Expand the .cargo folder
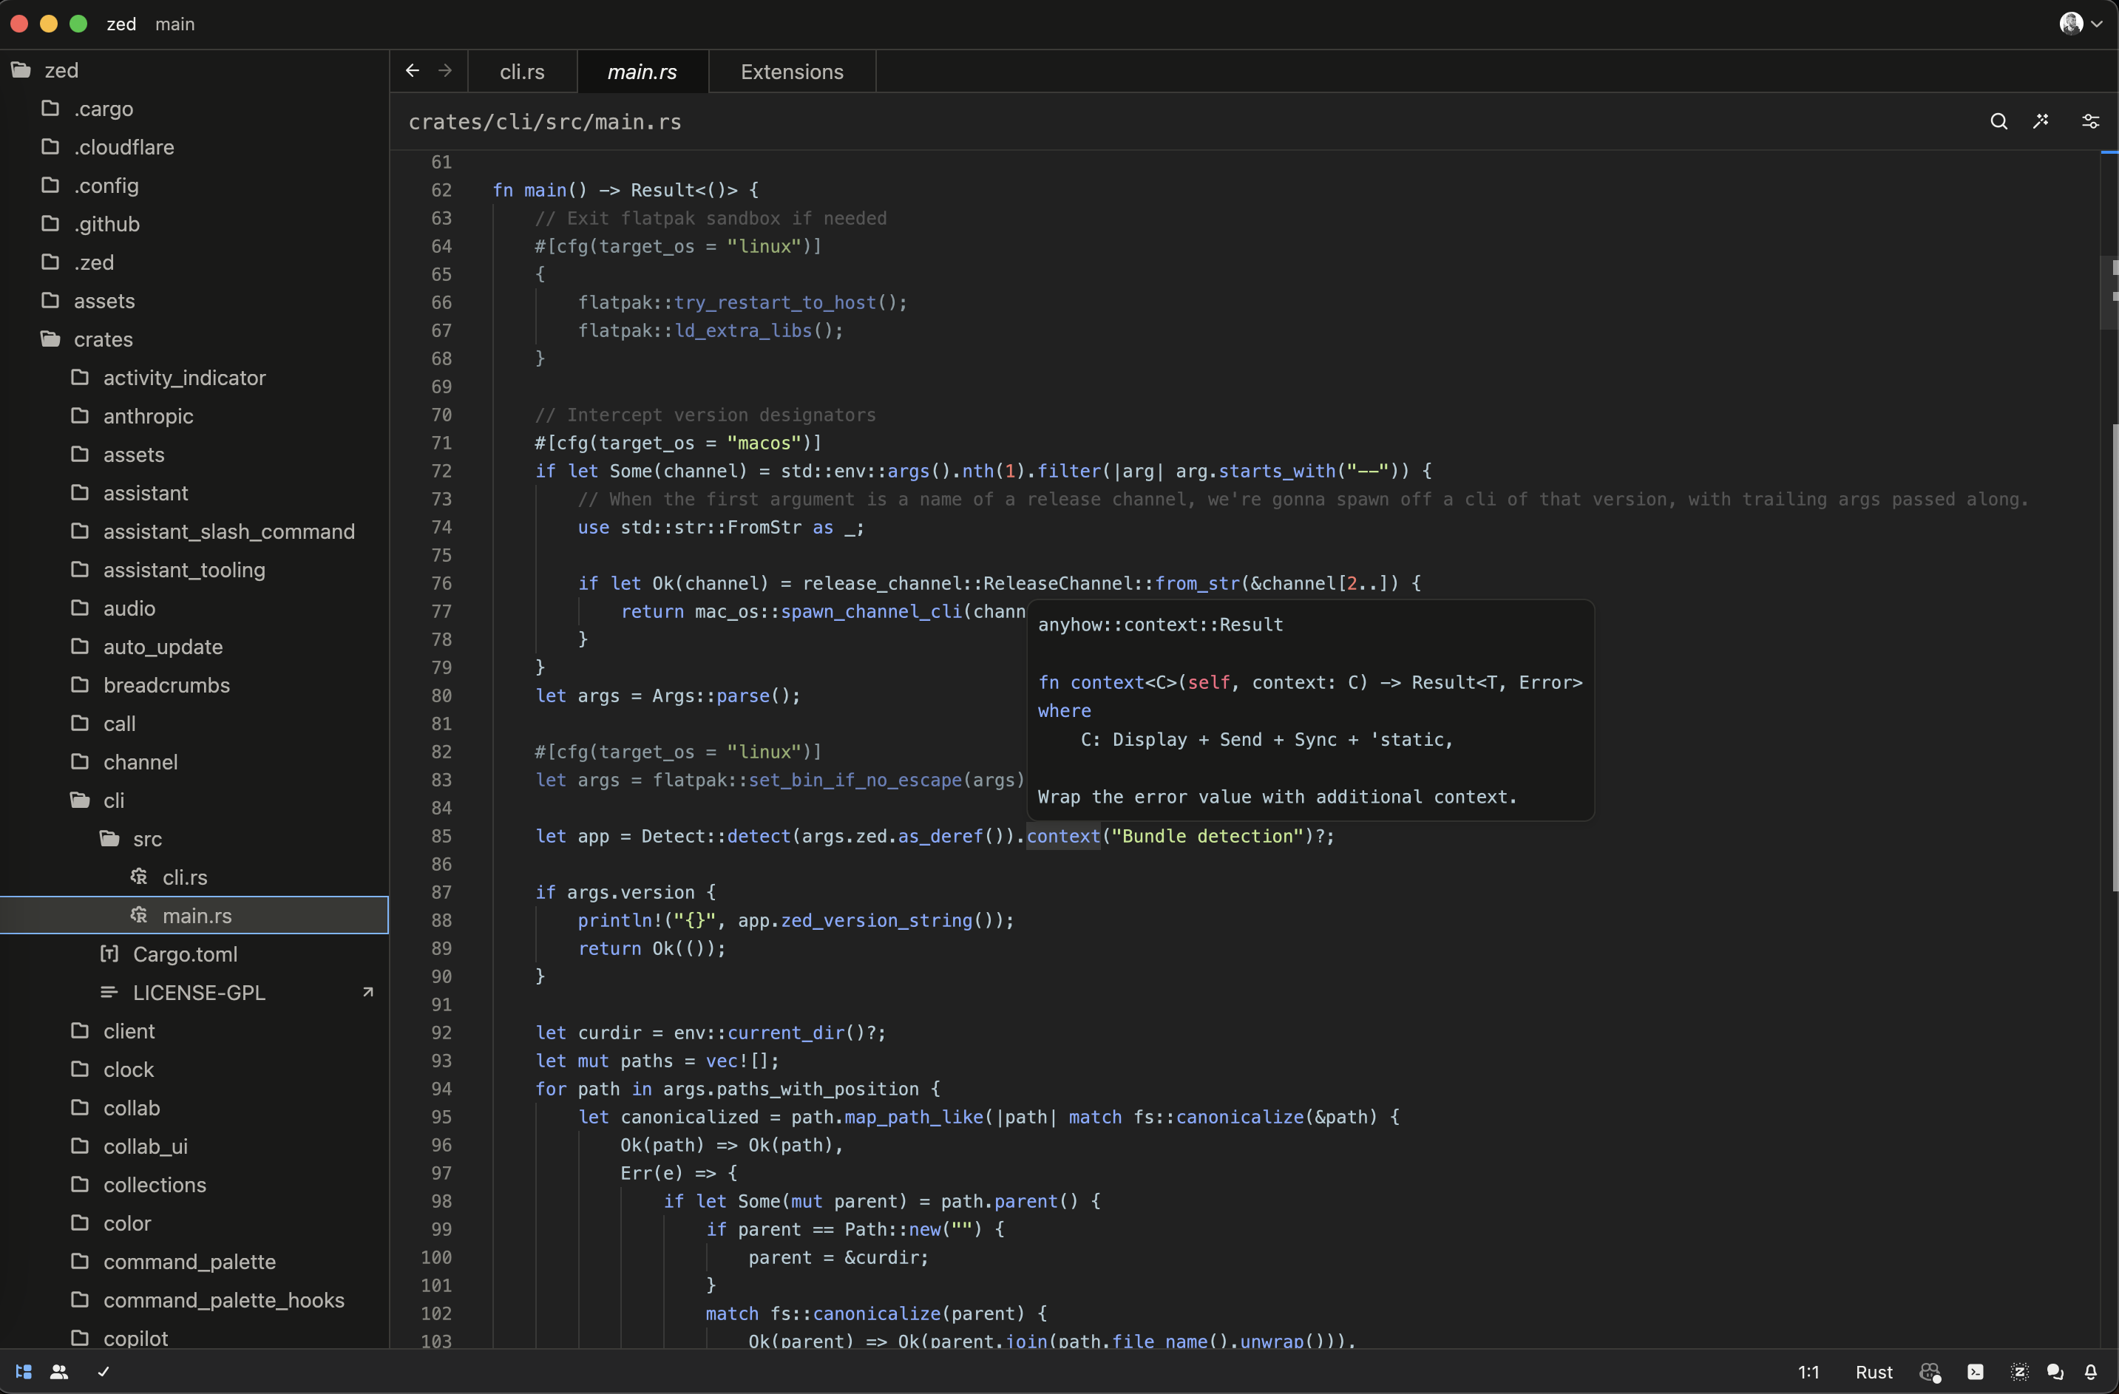The height and width of the screenshot is (1394, 2119). [x=194, y=109]
